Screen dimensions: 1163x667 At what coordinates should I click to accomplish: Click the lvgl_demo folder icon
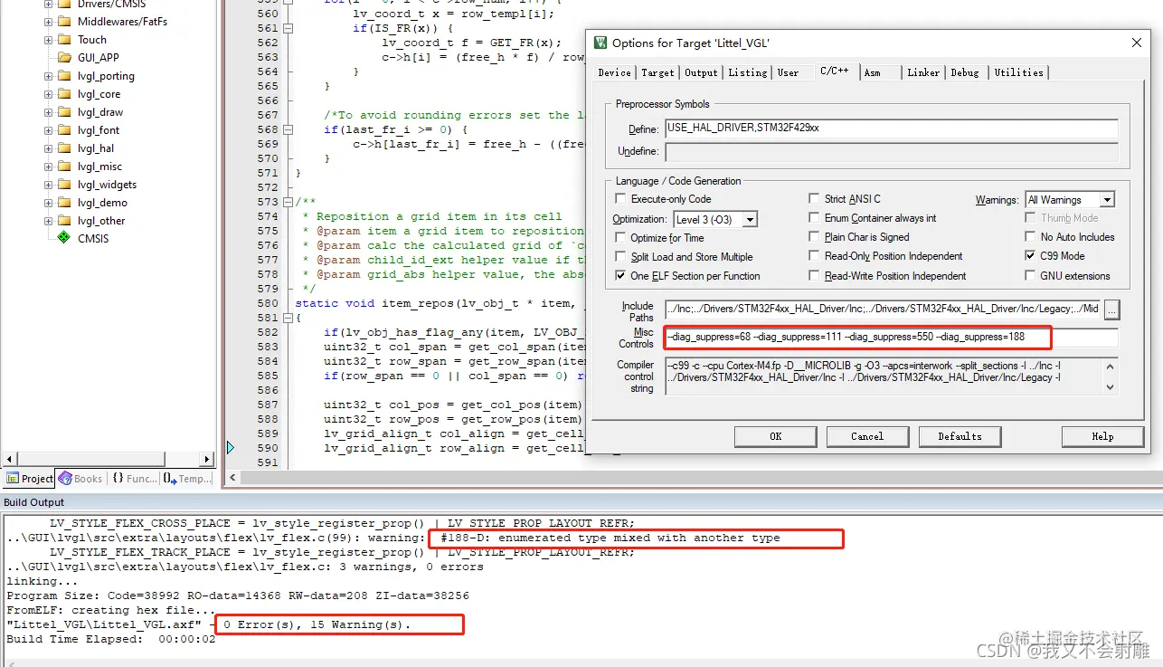(64, 203)
